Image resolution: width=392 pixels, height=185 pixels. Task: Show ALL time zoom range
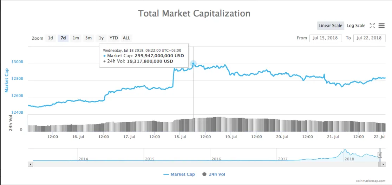click(x=126, y=38)
